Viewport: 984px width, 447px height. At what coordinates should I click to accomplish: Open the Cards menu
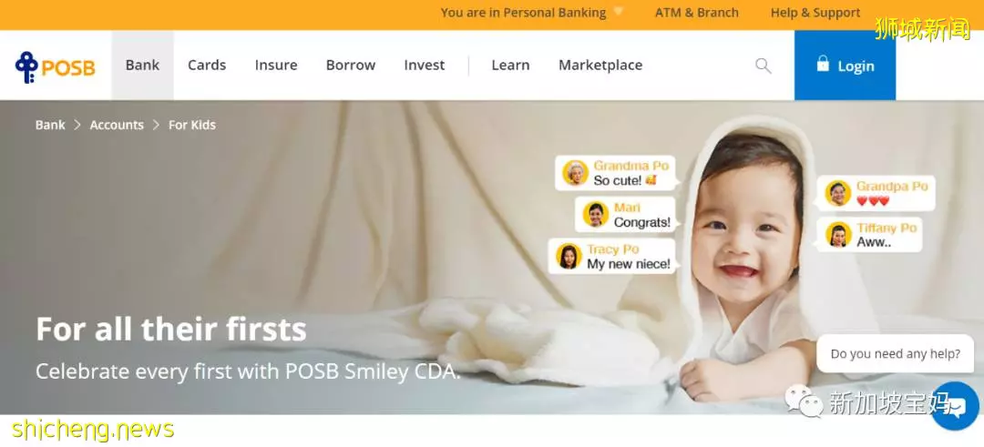pos(207,66)
